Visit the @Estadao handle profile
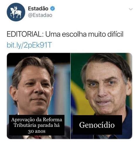139x144 pixels. [40, 15]
